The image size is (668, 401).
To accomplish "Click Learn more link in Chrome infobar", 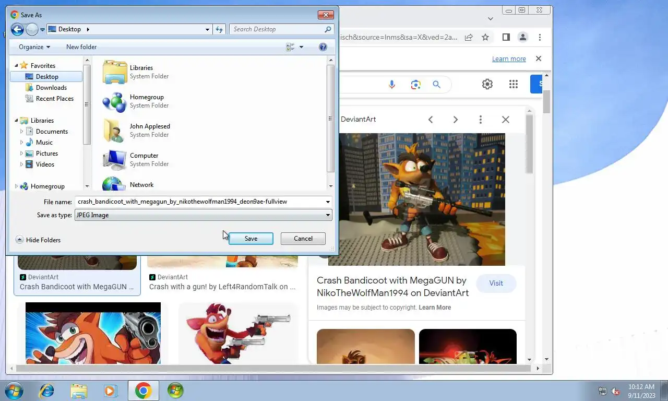I will coord(509,58).
